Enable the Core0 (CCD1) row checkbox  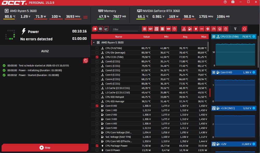pyautogui.click(x=97, y=61)
